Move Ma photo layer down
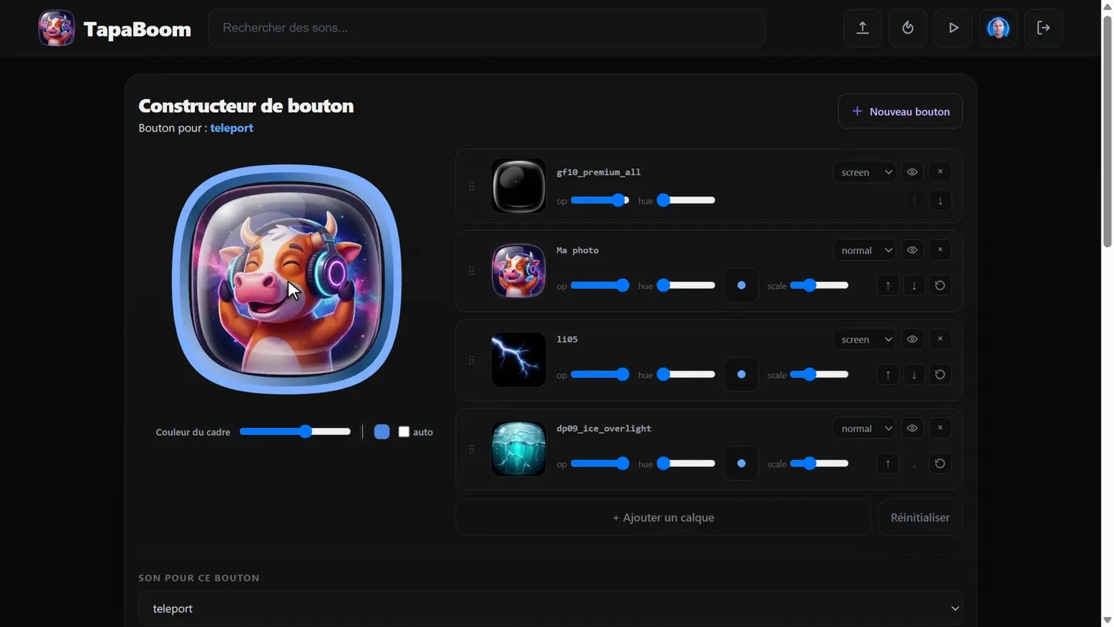Viewport: 1114px width, 627px height. coord(914,286)
